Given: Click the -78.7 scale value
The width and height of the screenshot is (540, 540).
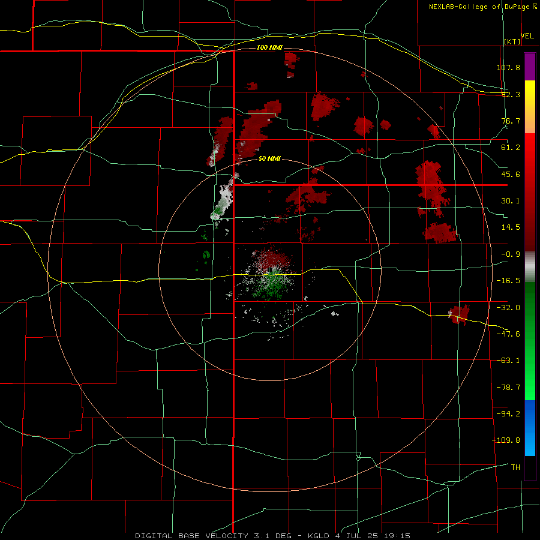Looking at the screenshot, I should pyautogui.click(x=508, y=388).
